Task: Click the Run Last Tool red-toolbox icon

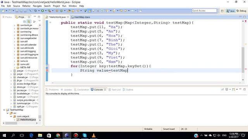Action: pyautogui.click(x=49, y=11)
